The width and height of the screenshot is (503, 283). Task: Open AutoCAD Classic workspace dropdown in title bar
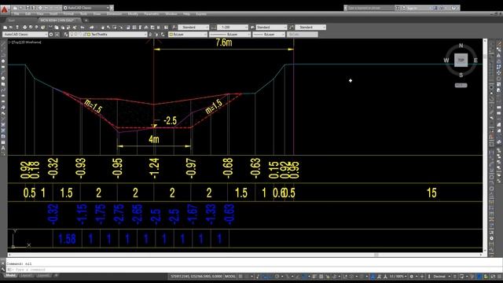[x=86, y=8]
